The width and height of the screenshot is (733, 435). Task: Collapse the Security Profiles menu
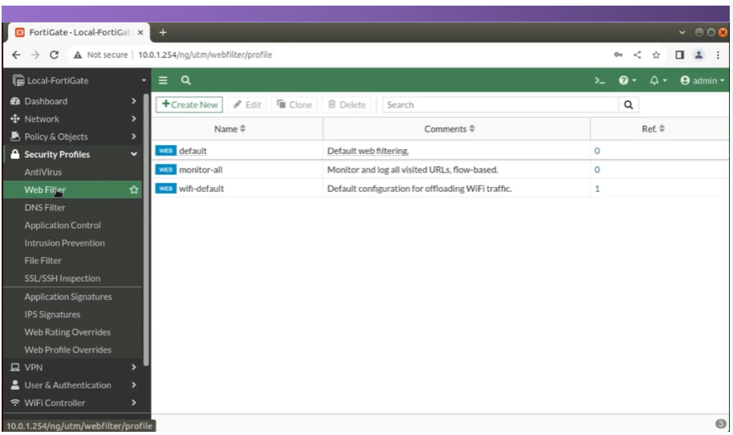click(73, 154)
